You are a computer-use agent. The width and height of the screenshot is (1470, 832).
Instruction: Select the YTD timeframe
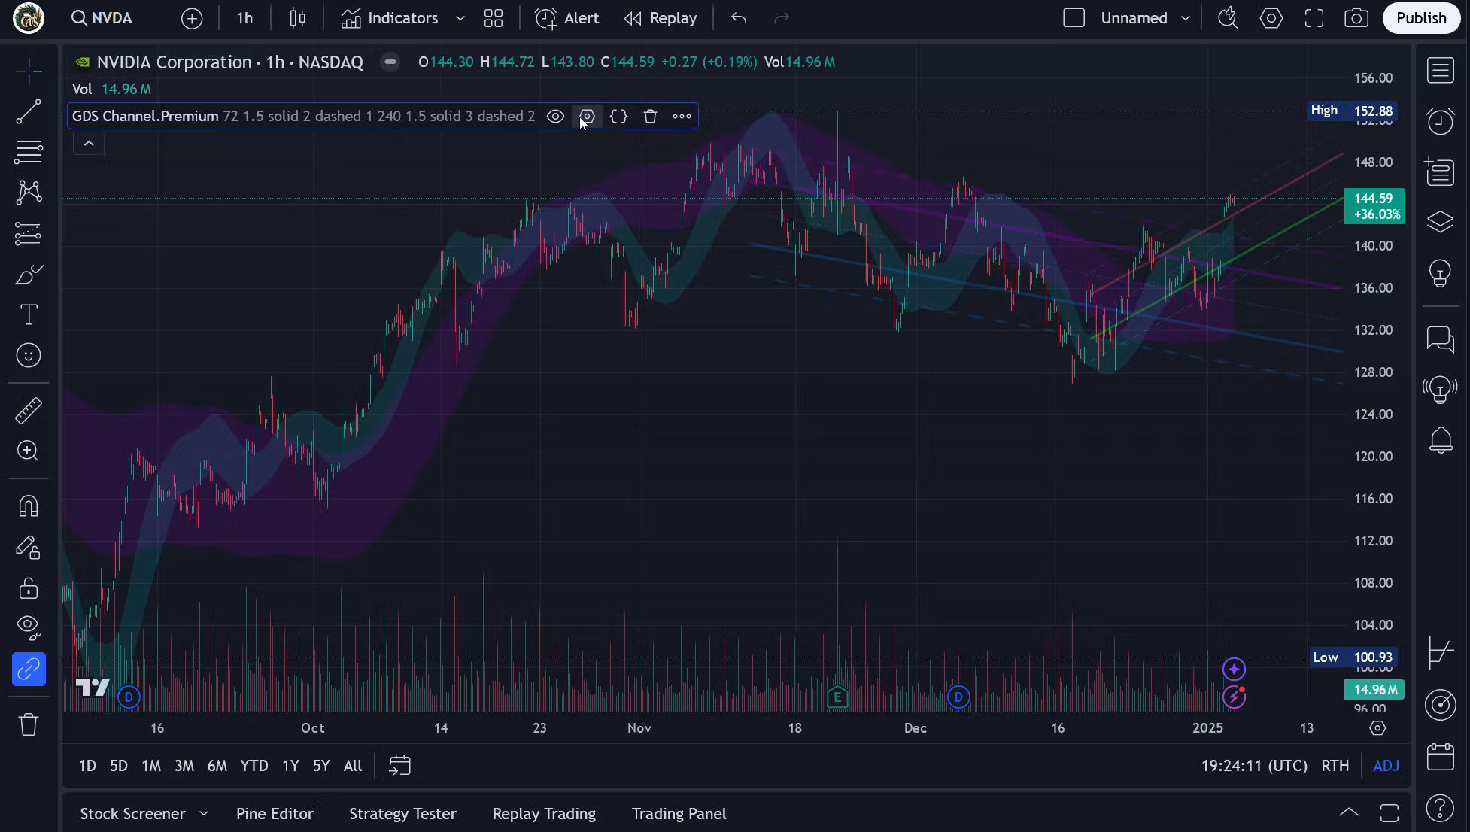pyautogui.click(x=254, y=765)
